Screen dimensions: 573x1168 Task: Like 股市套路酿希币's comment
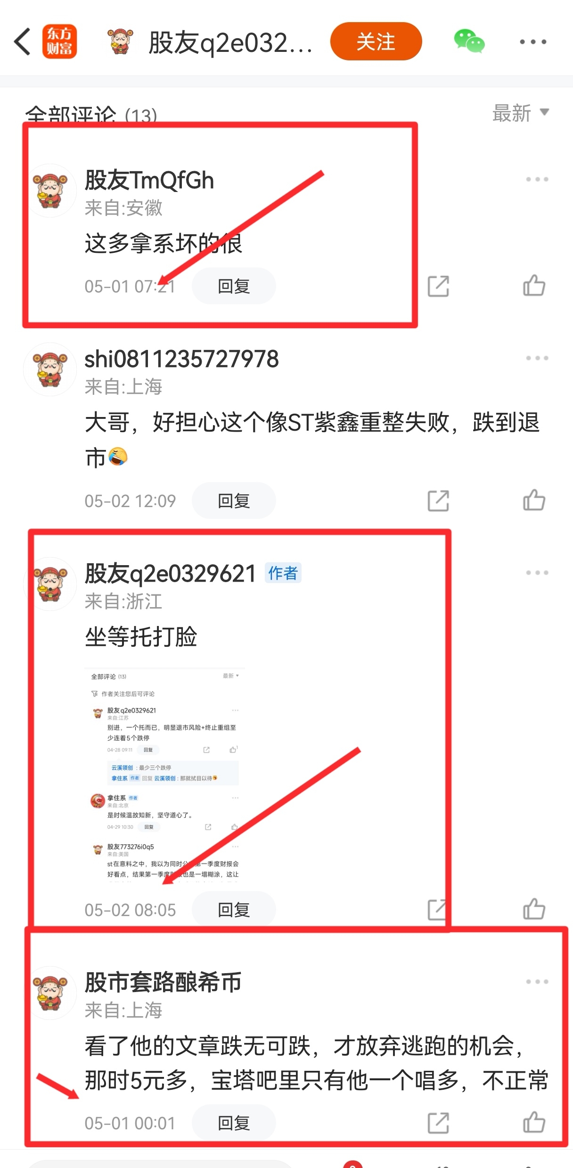[x=534, y=1122]
